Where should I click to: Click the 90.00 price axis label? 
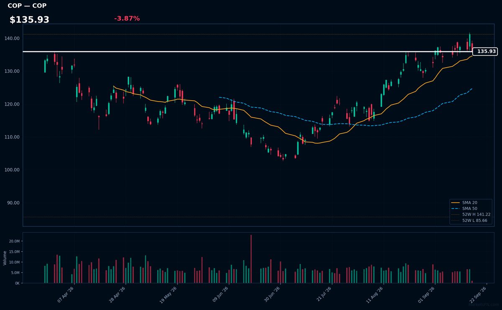14,203
